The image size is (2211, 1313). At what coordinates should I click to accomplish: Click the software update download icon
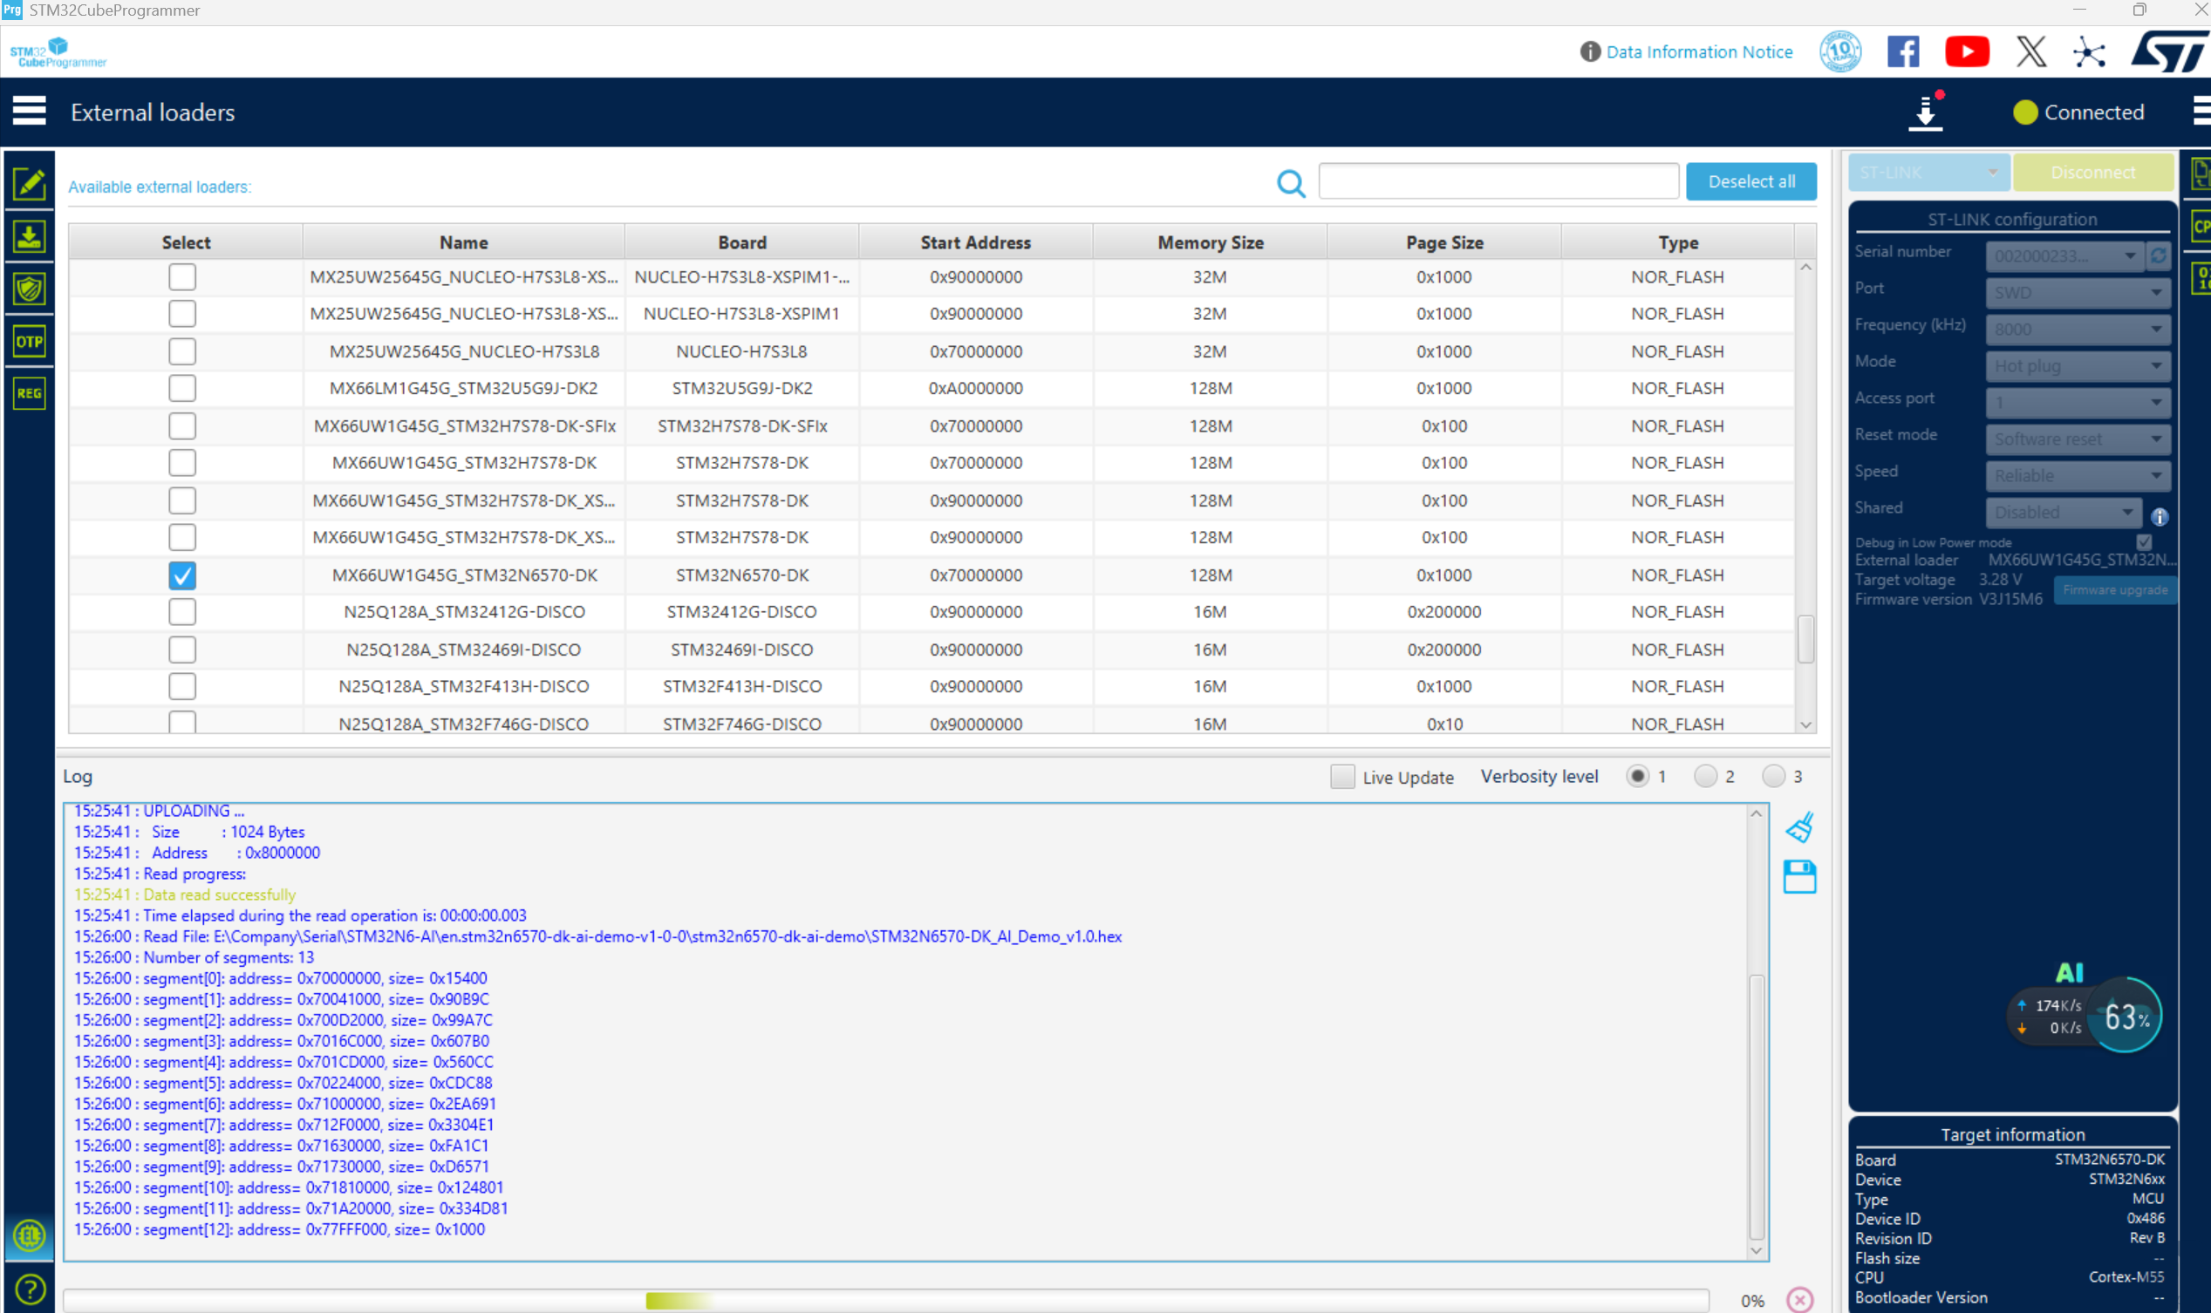click(1926, 112)
